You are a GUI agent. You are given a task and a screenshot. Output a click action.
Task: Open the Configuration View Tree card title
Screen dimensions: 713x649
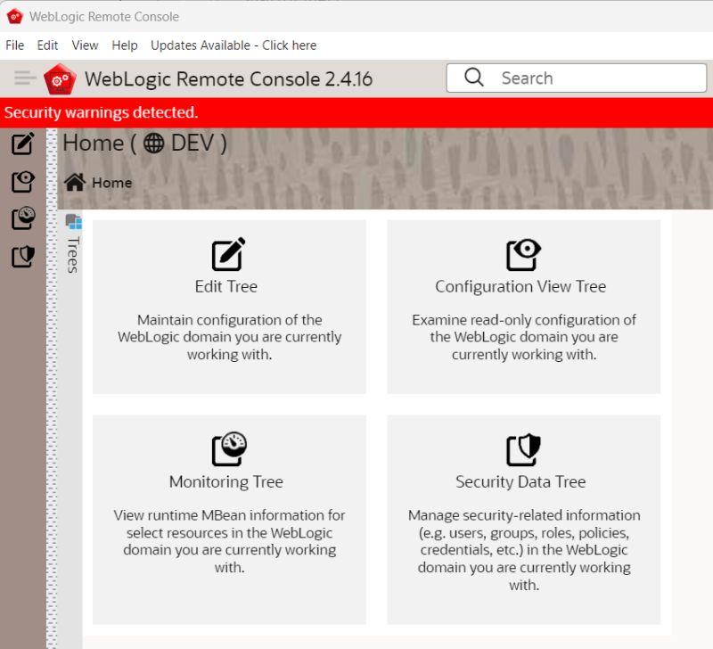(520, 286)
